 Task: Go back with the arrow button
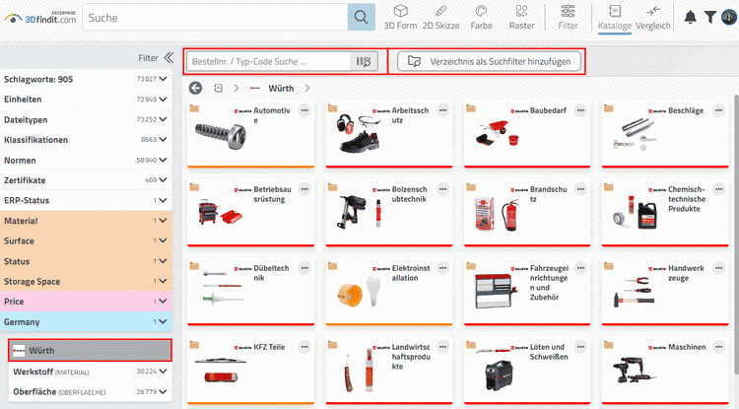195,88
